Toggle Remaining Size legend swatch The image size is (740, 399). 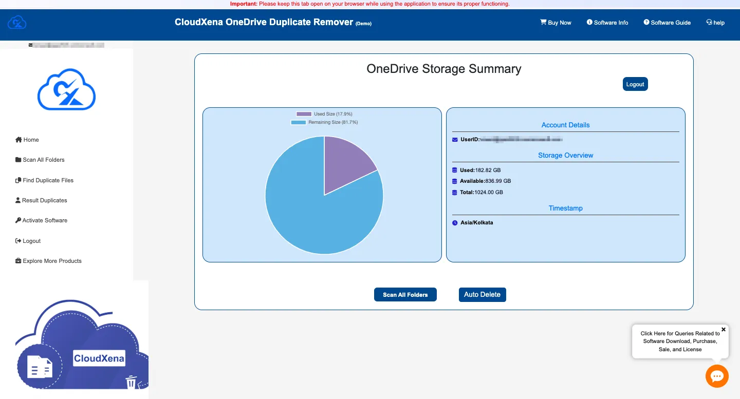[299, 123]
